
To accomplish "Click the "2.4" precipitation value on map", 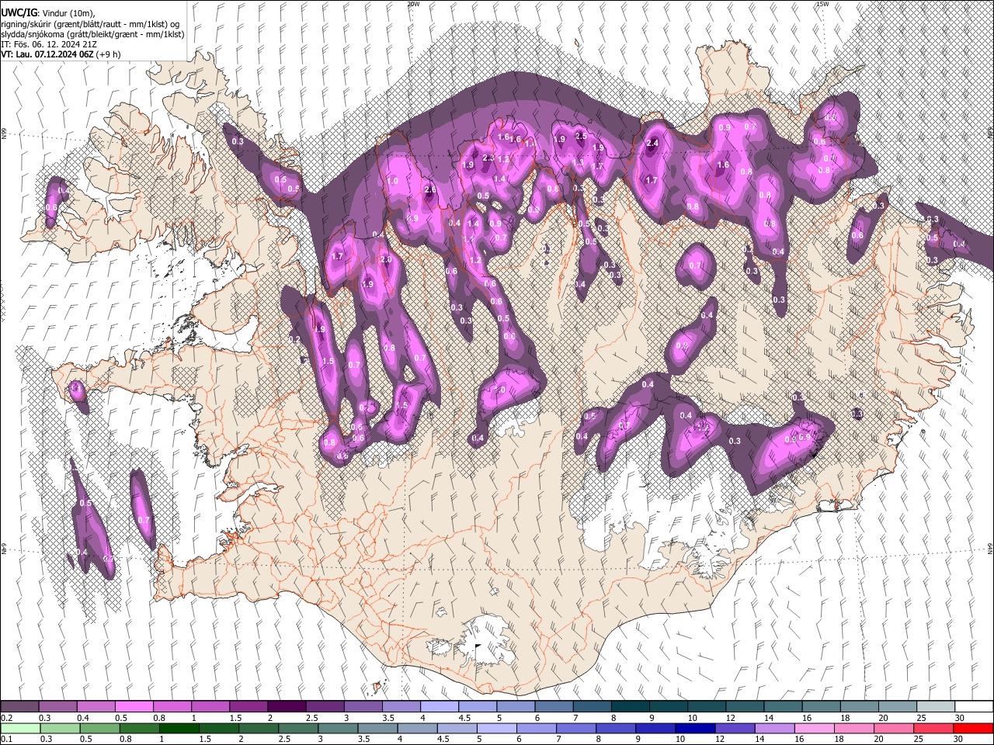I will coord(652,143).
